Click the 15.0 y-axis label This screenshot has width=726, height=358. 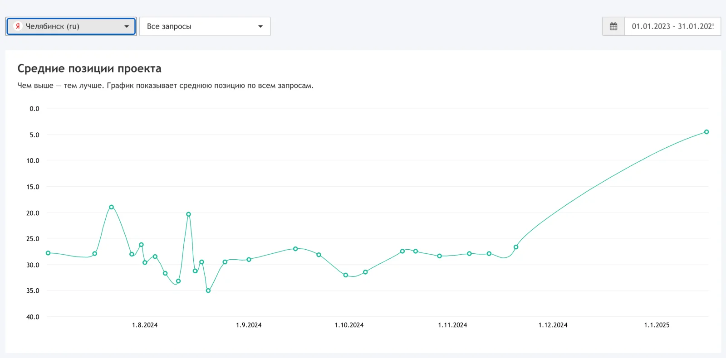33,187
